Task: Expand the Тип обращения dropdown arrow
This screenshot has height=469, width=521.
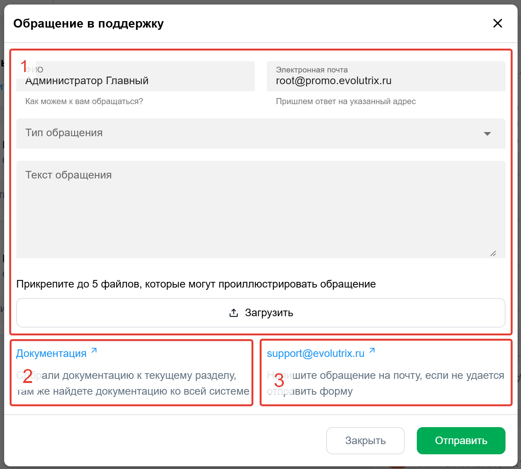Action: (487, 134)
